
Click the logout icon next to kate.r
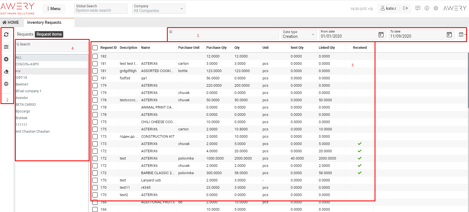point(405,8)
